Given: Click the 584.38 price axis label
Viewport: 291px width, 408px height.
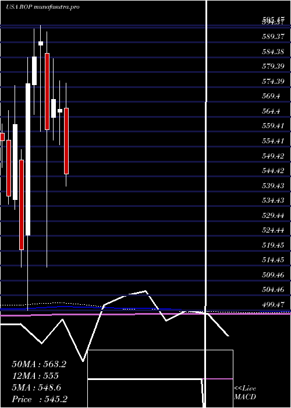Looking at the screenshot, I should pos(273,52).
